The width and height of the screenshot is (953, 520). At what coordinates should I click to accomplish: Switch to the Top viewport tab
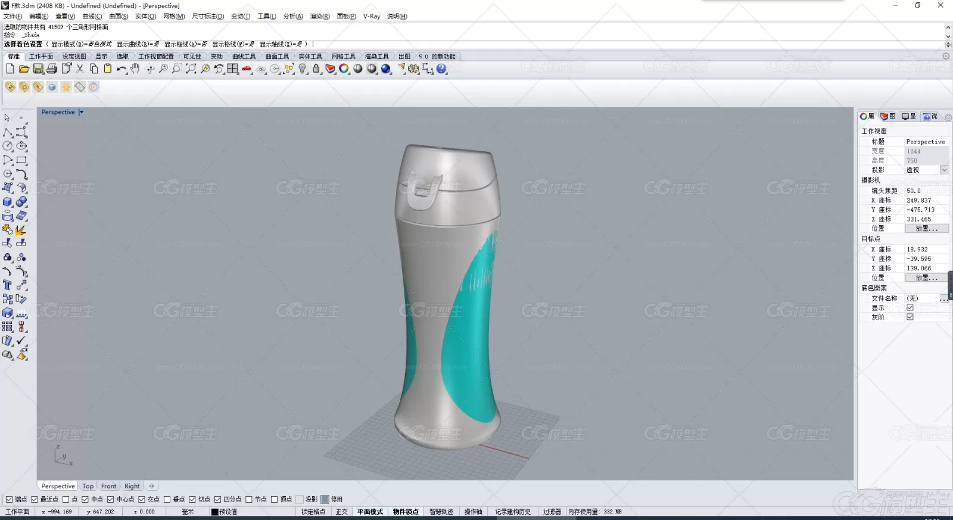88,486
